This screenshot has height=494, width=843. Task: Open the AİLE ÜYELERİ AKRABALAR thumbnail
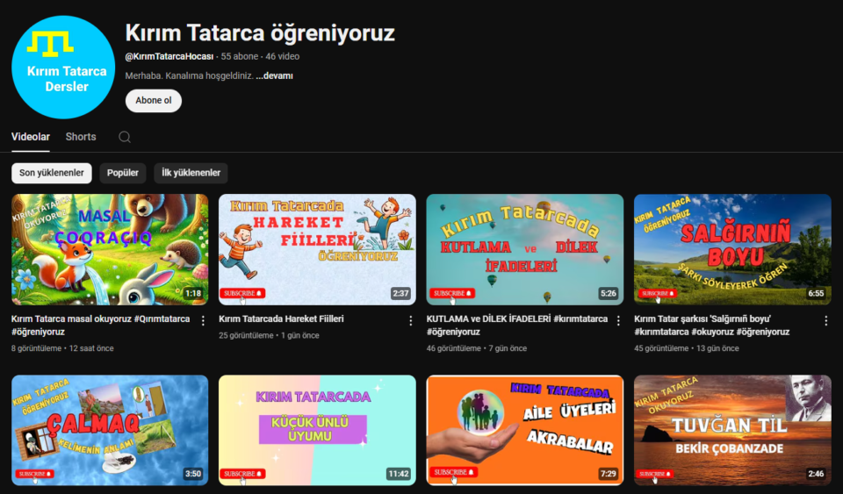click(x=525, y=430)
